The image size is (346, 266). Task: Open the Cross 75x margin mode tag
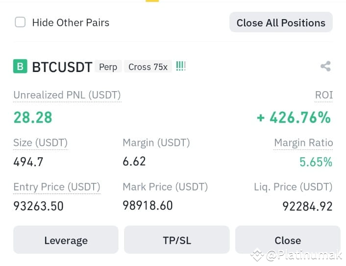pos(148,67)
